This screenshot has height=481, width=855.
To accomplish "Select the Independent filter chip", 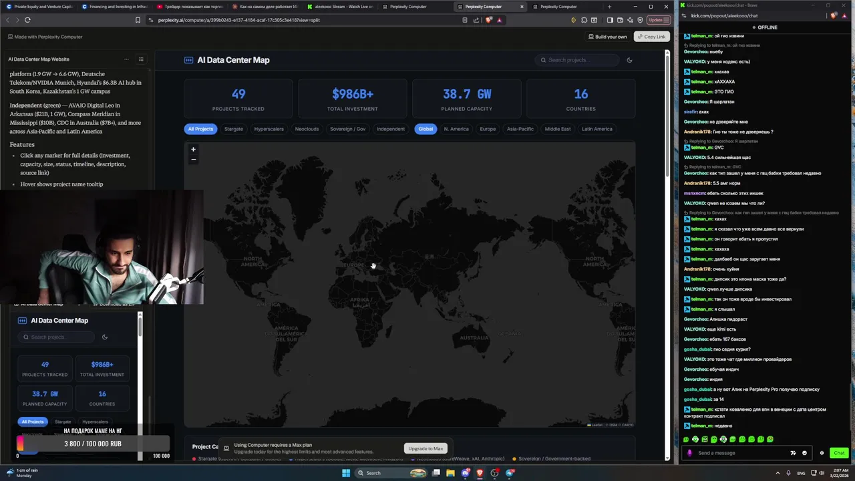I will tap(391, 129).
